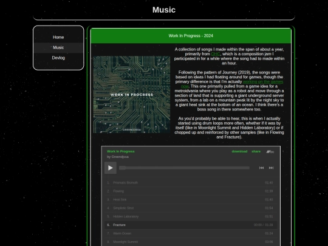The width and height of the screenshot is (328, 246).
Task: Open the Greendpoa artist link
Action: (120, 157)
